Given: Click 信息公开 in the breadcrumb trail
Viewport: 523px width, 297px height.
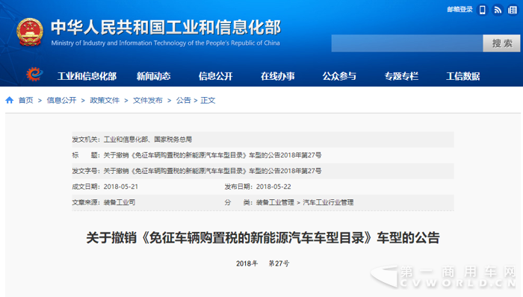Looking at the screenshot, I should point(61,100).
